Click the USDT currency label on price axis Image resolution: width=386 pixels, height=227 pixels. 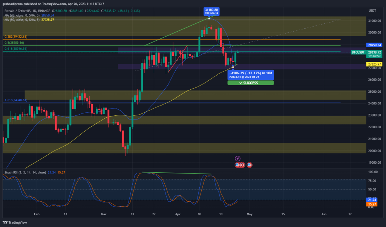(x=372, y=11)
